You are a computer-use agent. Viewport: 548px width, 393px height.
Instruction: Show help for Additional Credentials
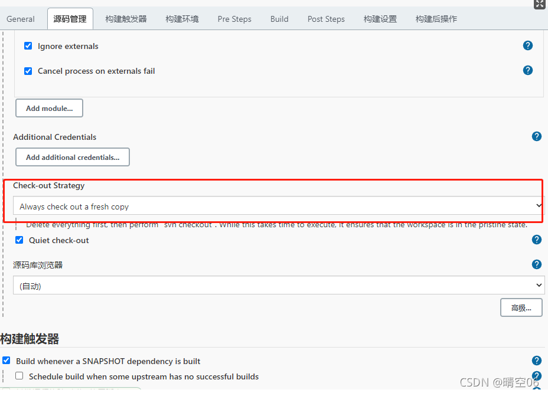[x=536, y=136]
